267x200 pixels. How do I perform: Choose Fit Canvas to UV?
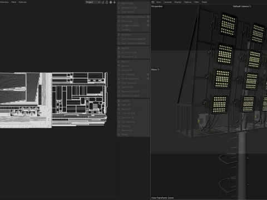pyautogui.click(x=133, y=57)
